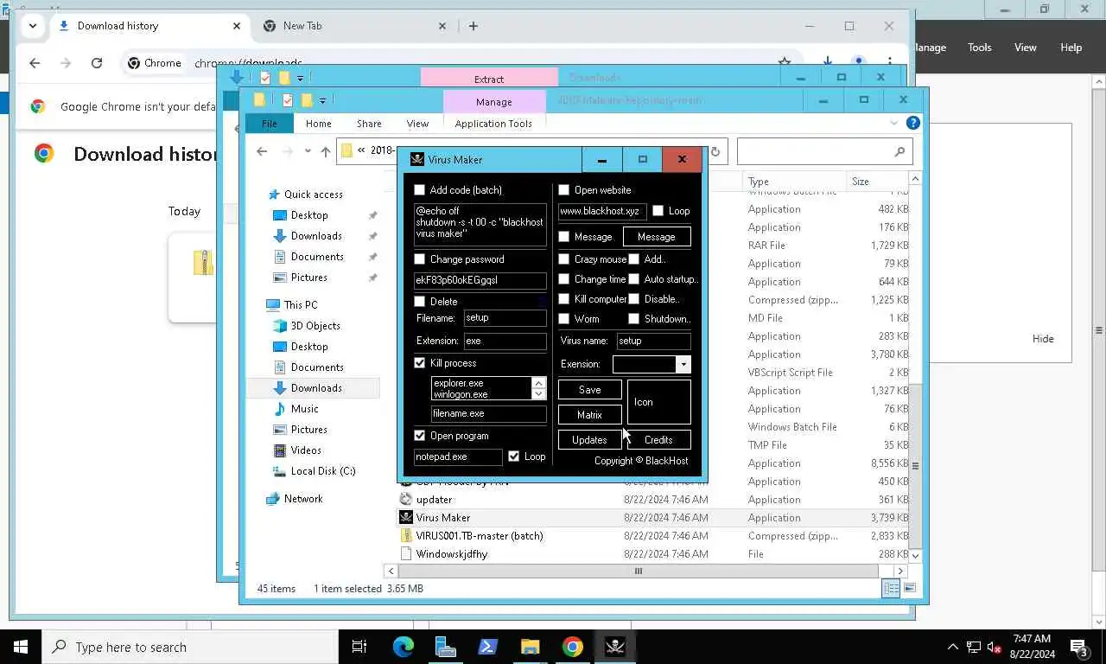Open the Credits button
This screenshot has height=664, width=1106.
click(x=658, y=440)
